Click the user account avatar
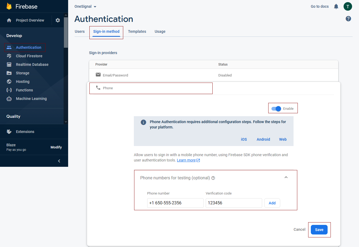The image size is (359, 247). point(348,6)
